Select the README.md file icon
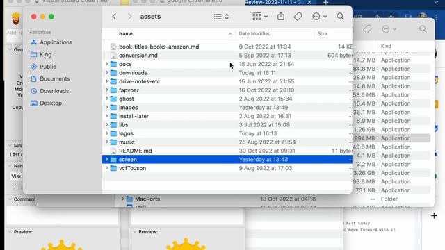Viewport: 445px width, 250px height. pos(113,151)
